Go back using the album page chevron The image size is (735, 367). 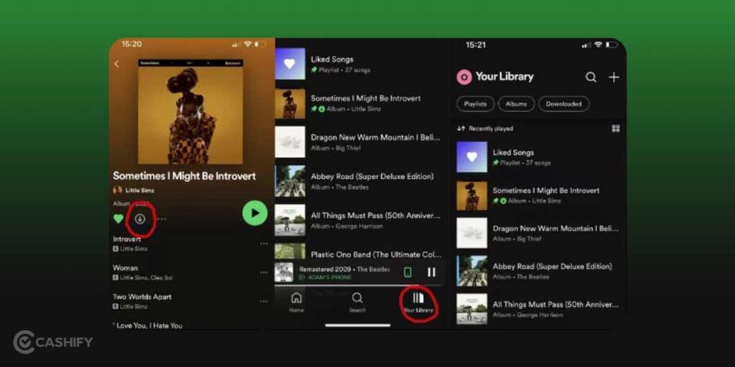pyautogui.click(x=117, y=64)
